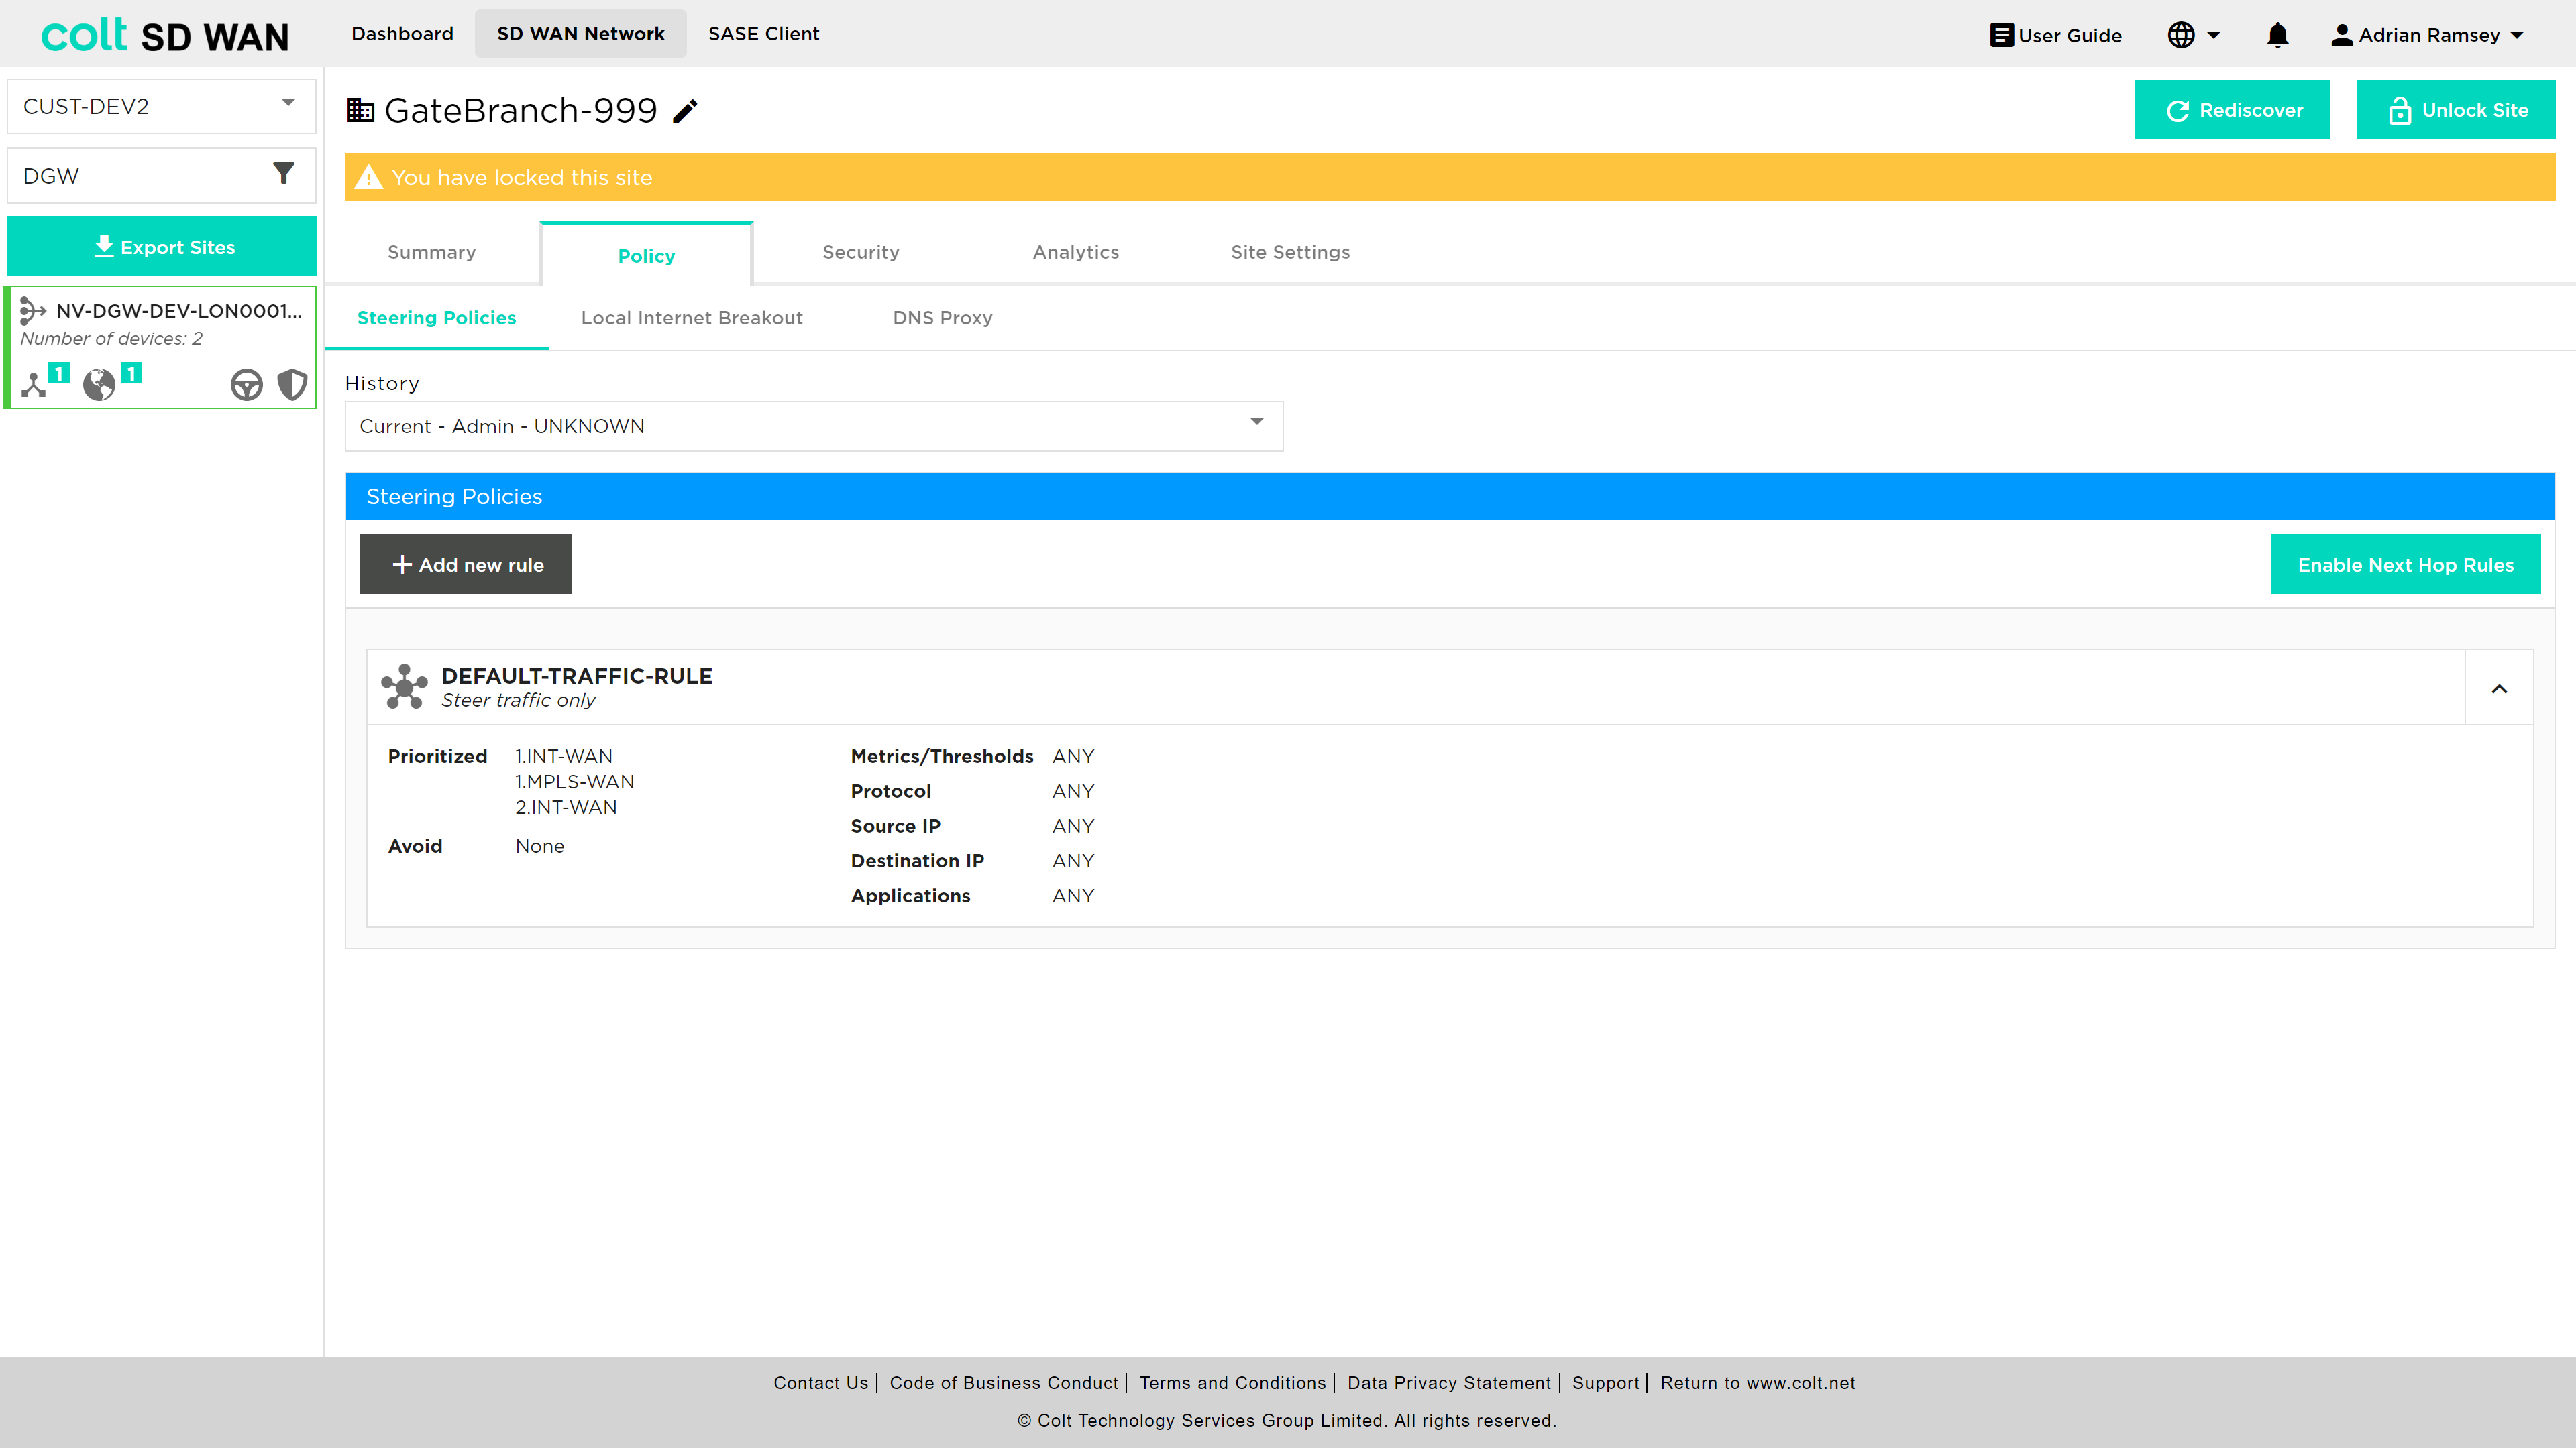Image resolution: width=2576 pixels, height=1448 pixels.
Task: Click the "1.INT-WAN" prioritized entry
Action: pyautogui.click(x=564, y=756)
